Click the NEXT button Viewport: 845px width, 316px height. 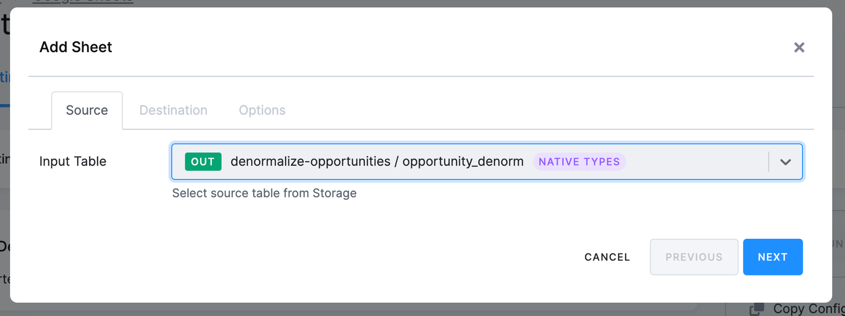773,257
